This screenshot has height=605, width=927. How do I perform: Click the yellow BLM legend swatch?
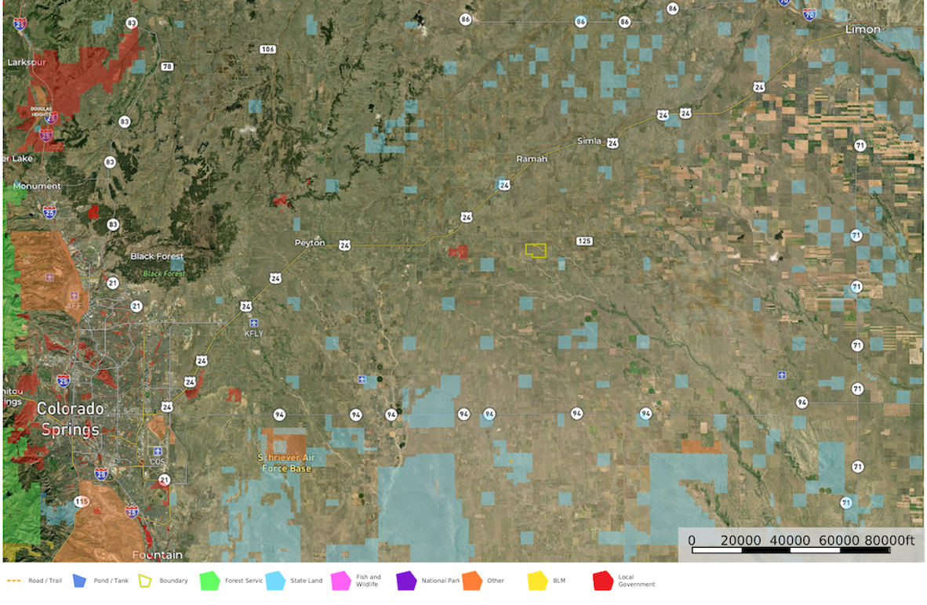[x=537, y=581]
